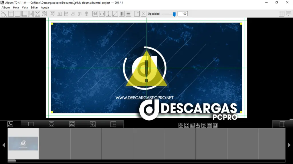Click the top-left yellow handle of the image
The height and width of the screenshot is (164, 293).
(52, 24)
